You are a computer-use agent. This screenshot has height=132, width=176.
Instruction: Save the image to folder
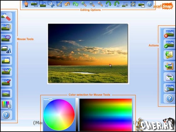(x=169, y=55)
